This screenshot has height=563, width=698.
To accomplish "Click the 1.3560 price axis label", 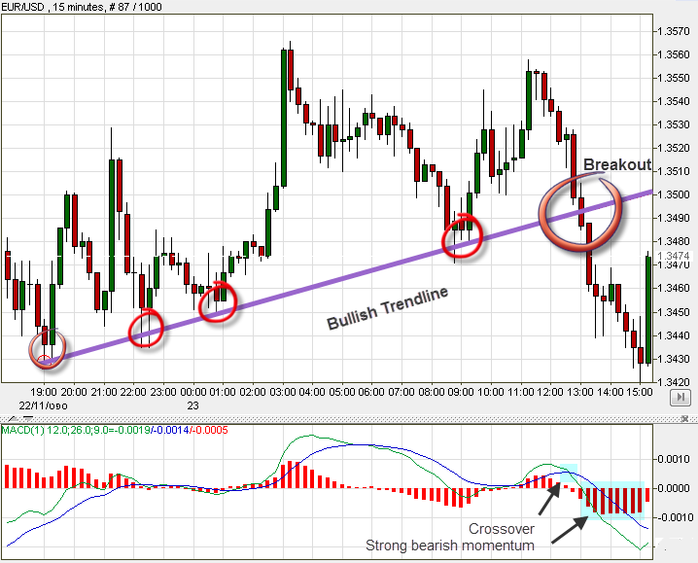I will (x=673, y=53).
